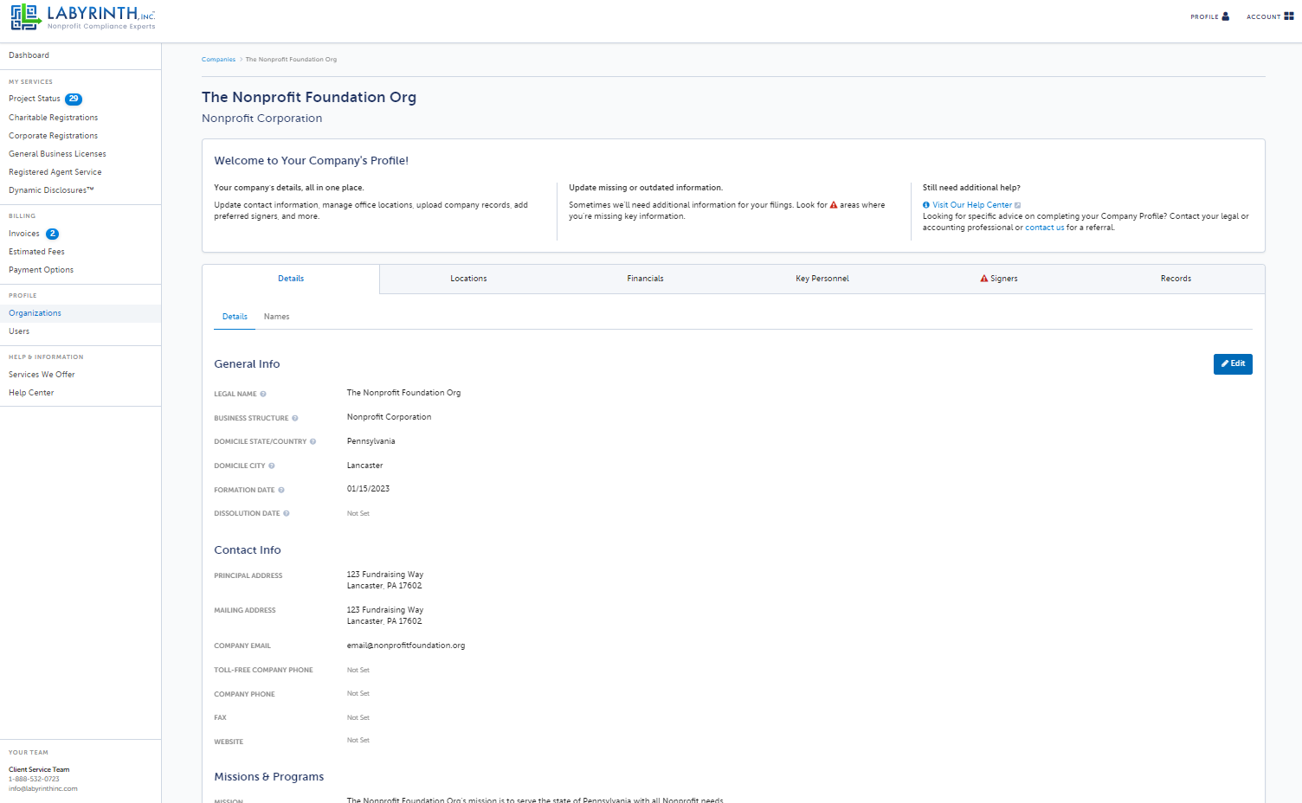
Task: Open Estimated Fees
Action: pos(36,252)
